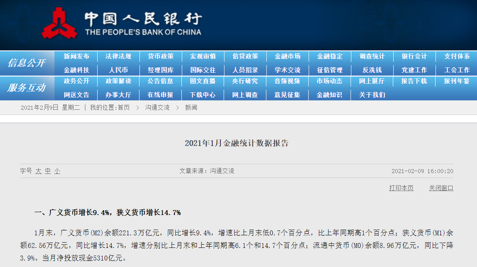Click the 首页 breadcrumb link
This screenshot has height=267, width=477.
pyautogui.click(x=124, y=108)
